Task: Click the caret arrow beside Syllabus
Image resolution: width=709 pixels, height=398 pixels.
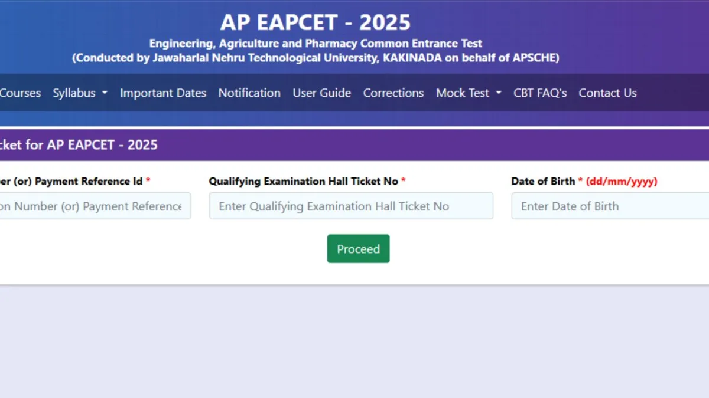Action: (x=105, y=93)
